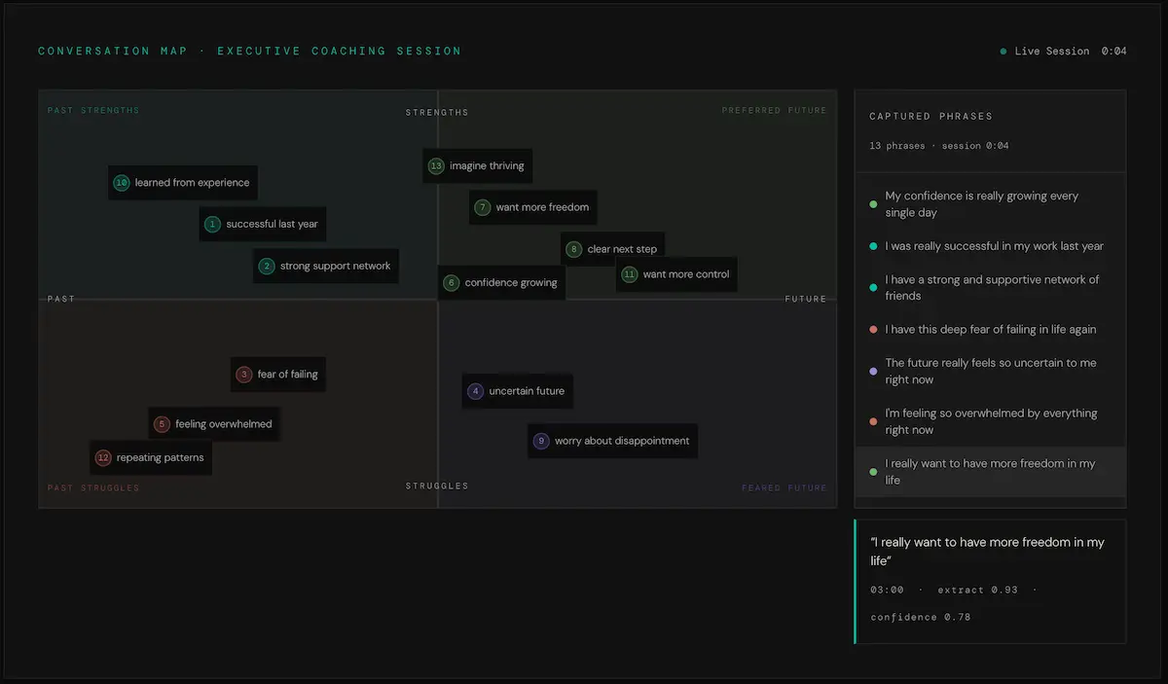Select the 'learned from experience' node
Screen dimensions: 1168x684
[x=183, y=183]
